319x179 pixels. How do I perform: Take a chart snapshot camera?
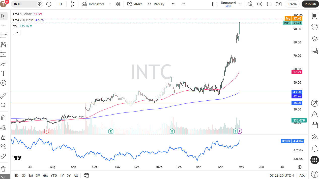279,4
